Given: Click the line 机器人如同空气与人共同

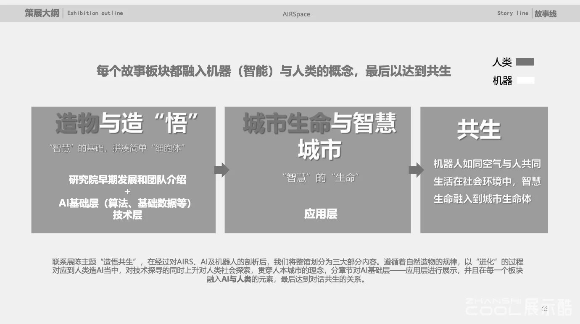Looking at the screenshot, I should pos(487,164).
